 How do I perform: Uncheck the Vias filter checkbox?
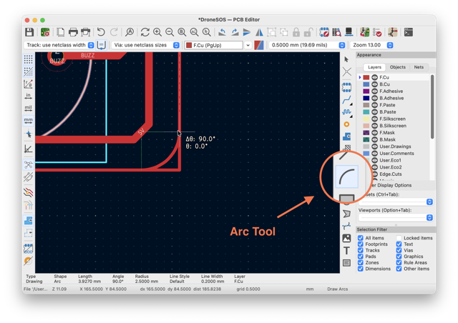(399, 250)
